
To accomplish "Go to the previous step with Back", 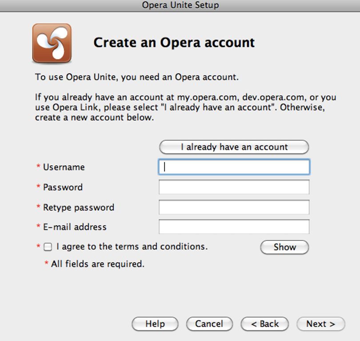I will click(x=264, y=324).
